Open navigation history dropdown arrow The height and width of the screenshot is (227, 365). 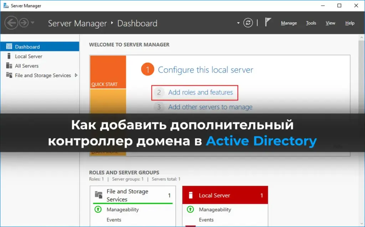click(x=33, y=23)
